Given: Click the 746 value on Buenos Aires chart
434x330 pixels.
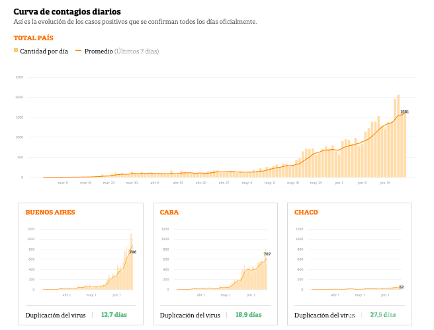Looking at the screenshot, I should pos(133,252).
